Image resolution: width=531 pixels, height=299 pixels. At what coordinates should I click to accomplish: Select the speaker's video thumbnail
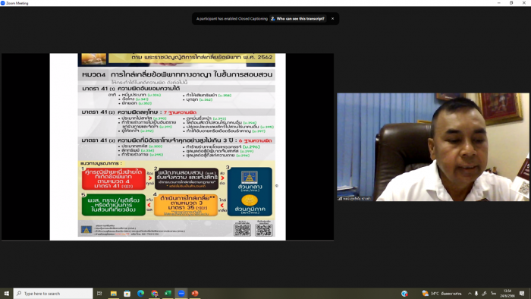pyautogui.click(x=433, y=147)
